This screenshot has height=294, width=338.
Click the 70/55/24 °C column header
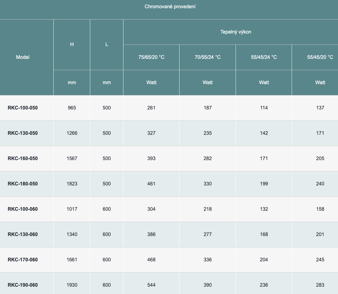208,57
